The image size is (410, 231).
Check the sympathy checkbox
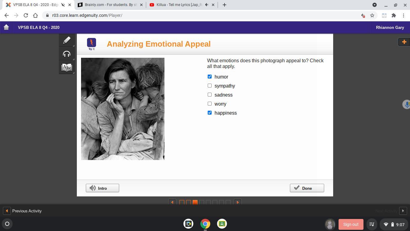[210, 86]
